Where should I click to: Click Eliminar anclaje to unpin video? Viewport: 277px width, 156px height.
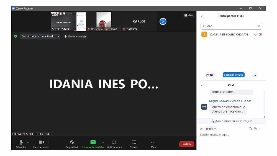[75, 37]
